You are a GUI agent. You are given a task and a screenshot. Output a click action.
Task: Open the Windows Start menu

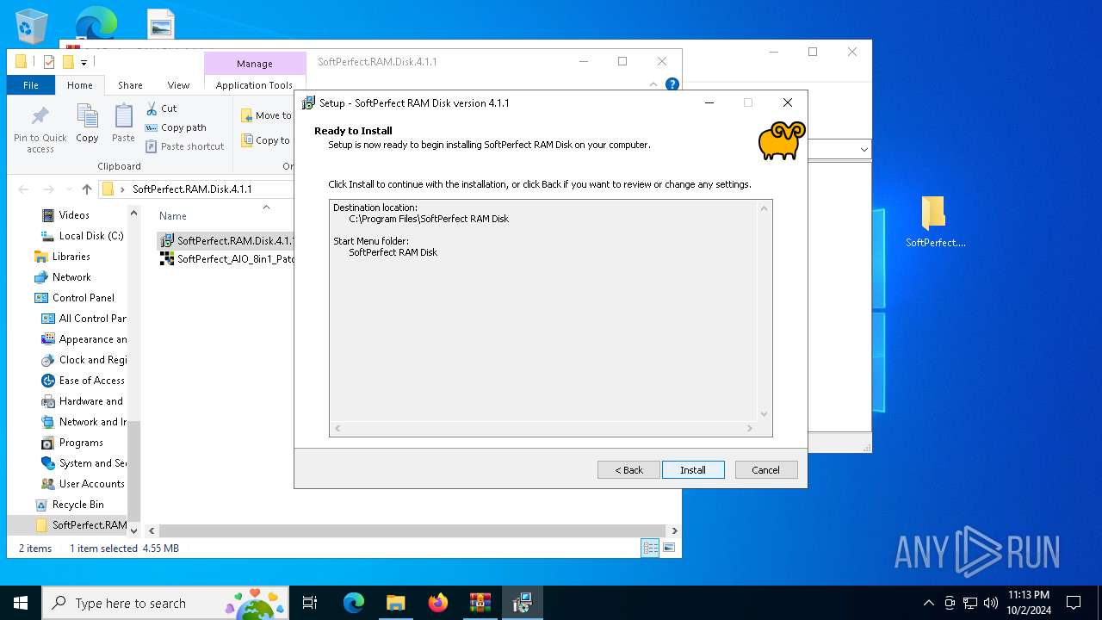pyautogui.click(x=21, y=603)
